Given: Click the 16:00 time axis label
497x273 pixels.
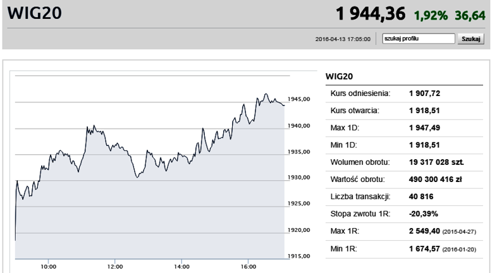Looking at the screenshot, I should pyautogui.click(x=248, y=267).
